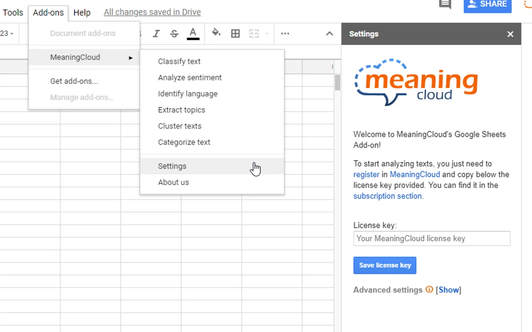Choose Extract topics menu entry
The image size is (532, 332).
182,110
